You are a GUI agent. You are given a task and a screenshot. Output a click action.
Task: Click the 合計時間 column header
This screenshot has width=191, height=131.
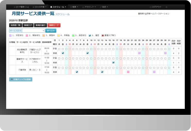[x=179, y=42]
